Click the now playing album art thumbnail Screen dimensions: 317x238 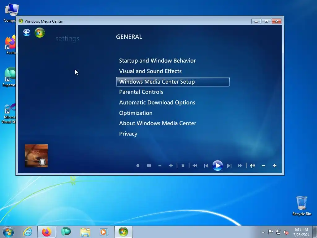(36, 156)
